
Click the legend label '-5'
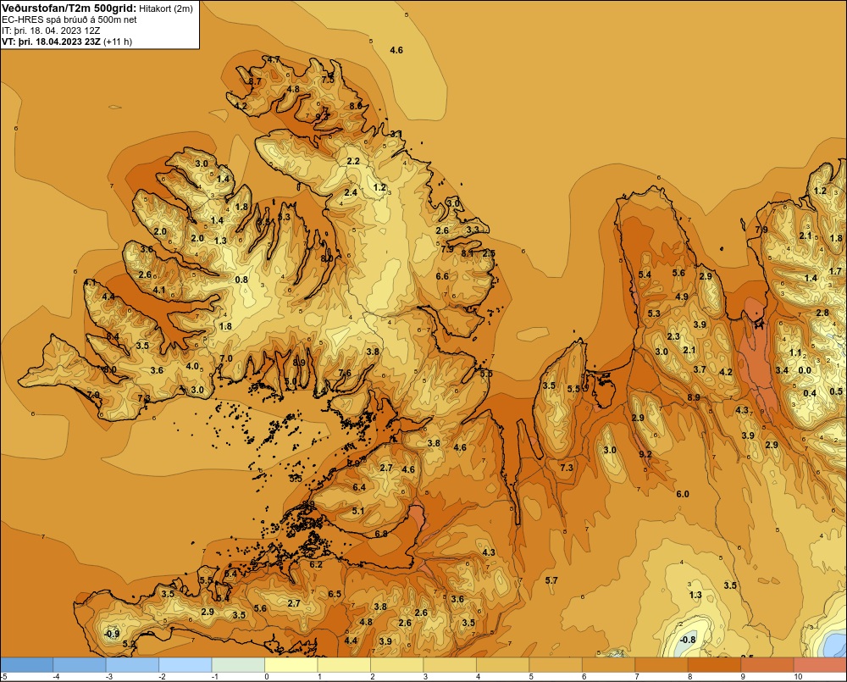click(x=3, y=677)
